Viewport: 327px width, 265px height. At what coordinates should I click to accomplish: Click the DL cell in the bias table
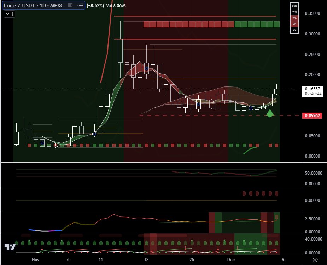pos(294,30)
